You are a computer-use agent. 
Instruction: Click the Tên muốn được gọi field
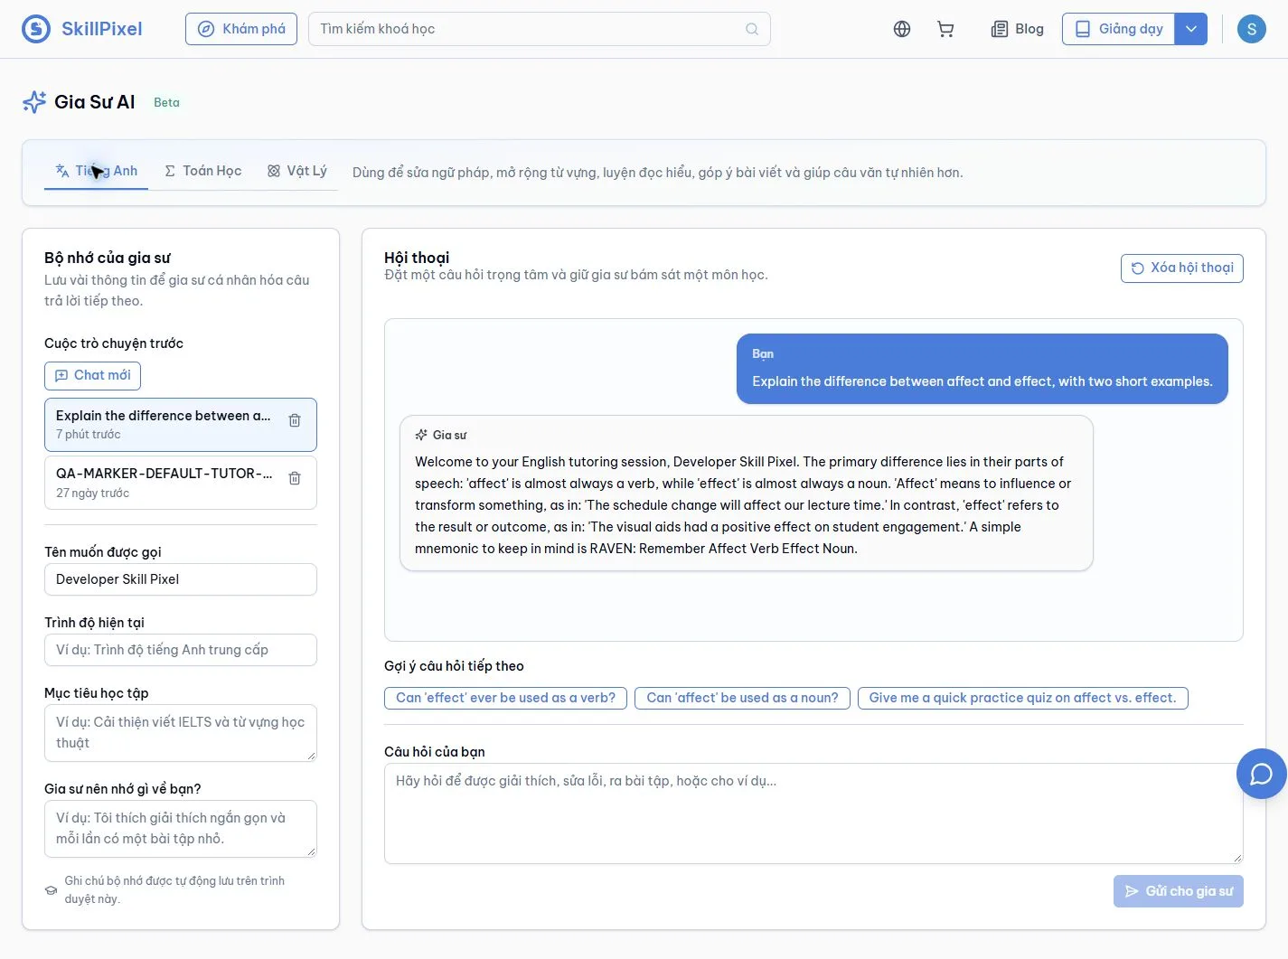pos(181,579)
